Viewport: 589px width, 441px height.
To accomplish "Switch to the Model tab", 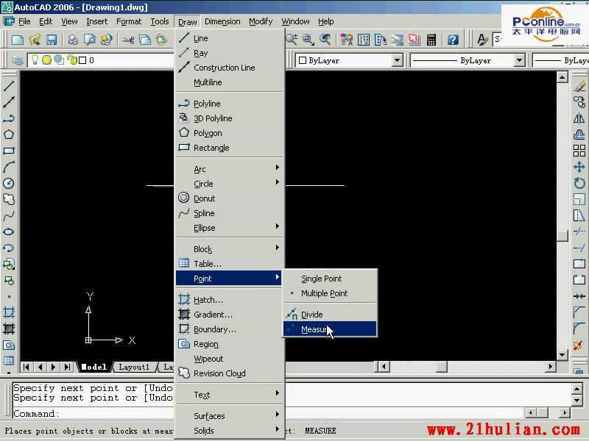I will (x=94, y=367).
